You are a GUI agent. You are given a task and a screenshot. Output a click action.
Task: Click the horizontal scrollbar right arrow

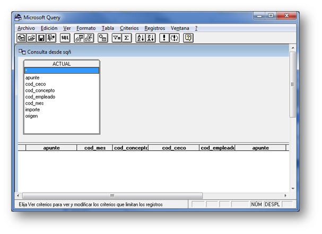pyautogui.click(x=285, y=196)
